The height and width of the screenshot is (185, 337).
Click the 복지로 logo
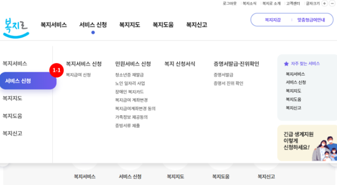[16, 28]
